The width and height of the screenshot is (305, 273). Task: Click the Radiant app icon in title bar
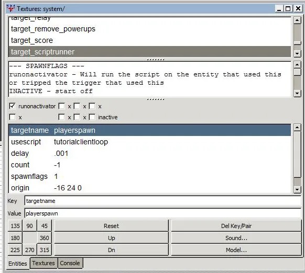click(10, 8)
